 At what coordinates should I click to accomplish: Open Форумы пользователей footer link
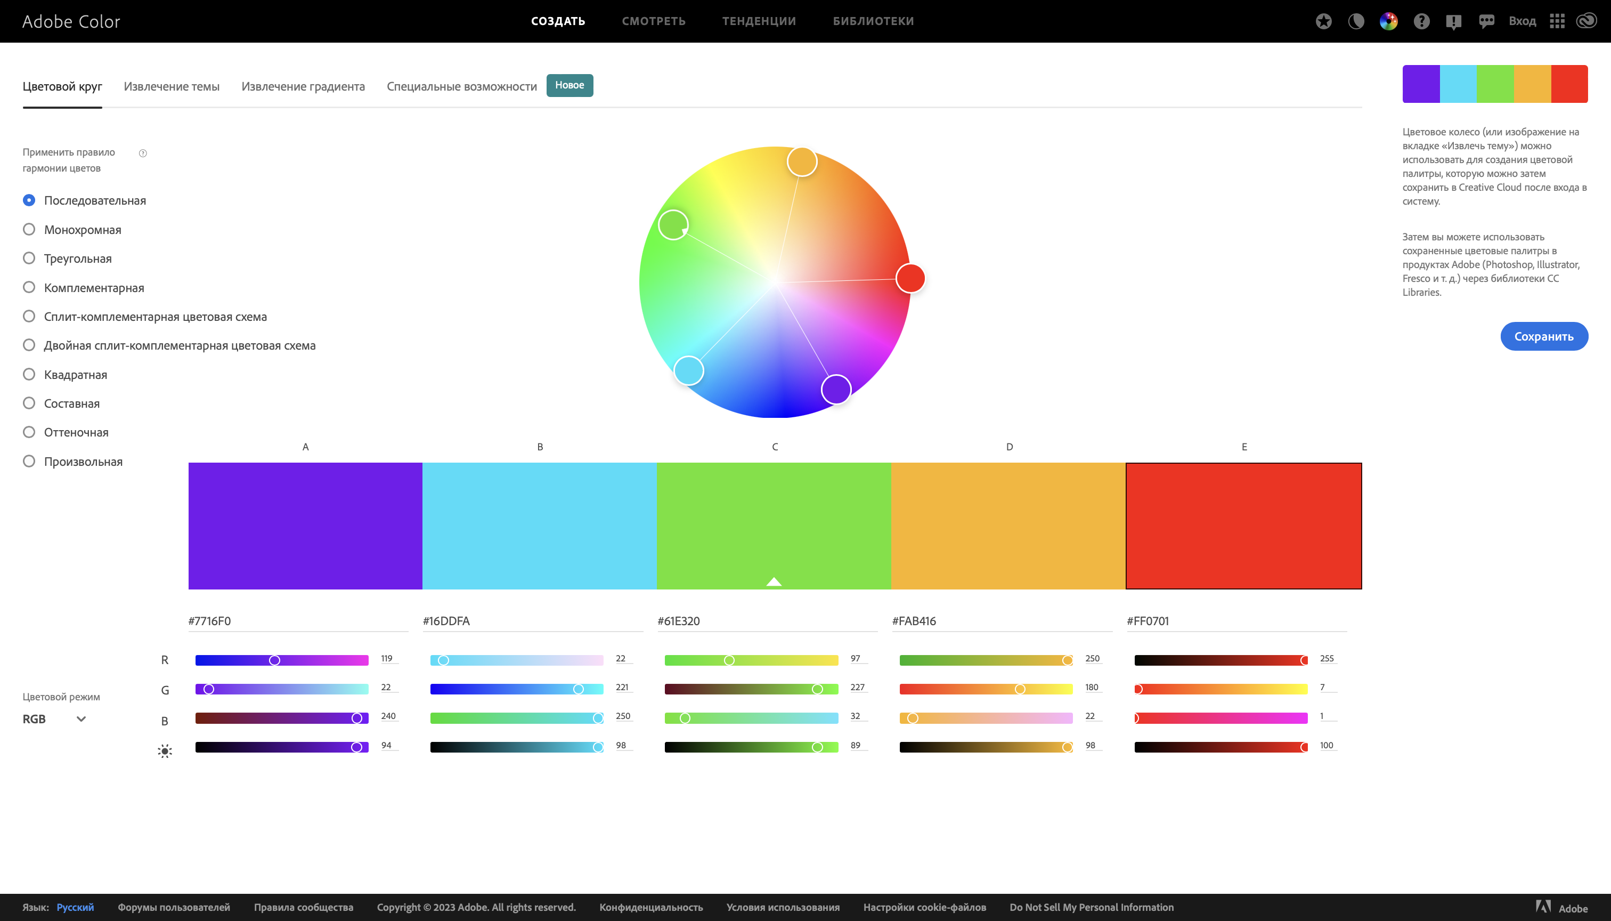coord(174,907)
